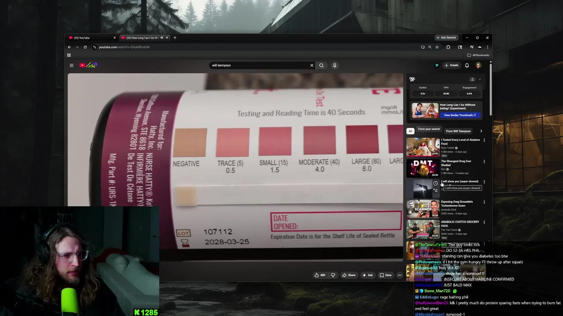This screenshot has width=563, height=316.
Task: Click the Engagement '4.6%' value
Action: tap(469, 93)
